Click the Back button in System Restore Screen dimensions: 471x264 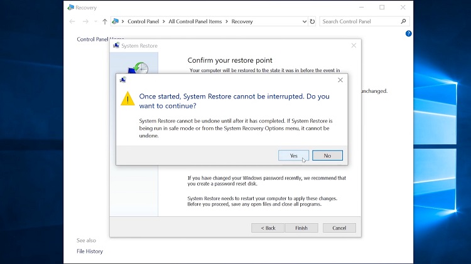[268, 228]
